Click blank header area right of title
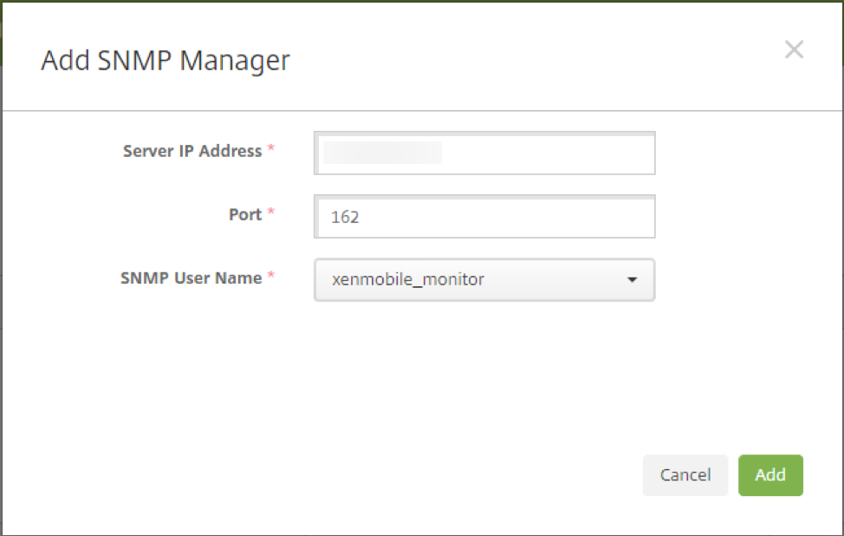Screen dimensions: 844x536 pyautogui.click(x=537, y=61)
